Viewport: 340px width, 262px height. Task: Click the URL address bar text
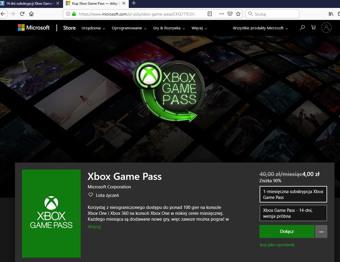point(138,14)
